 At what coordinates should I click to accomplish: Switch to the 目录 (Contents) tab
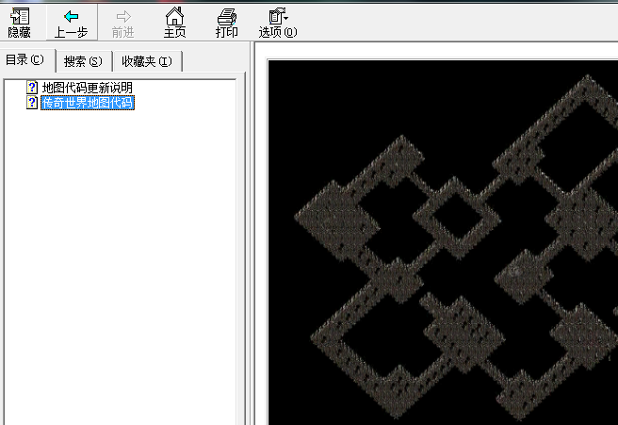pyautogui.click(x=25, y=60)
